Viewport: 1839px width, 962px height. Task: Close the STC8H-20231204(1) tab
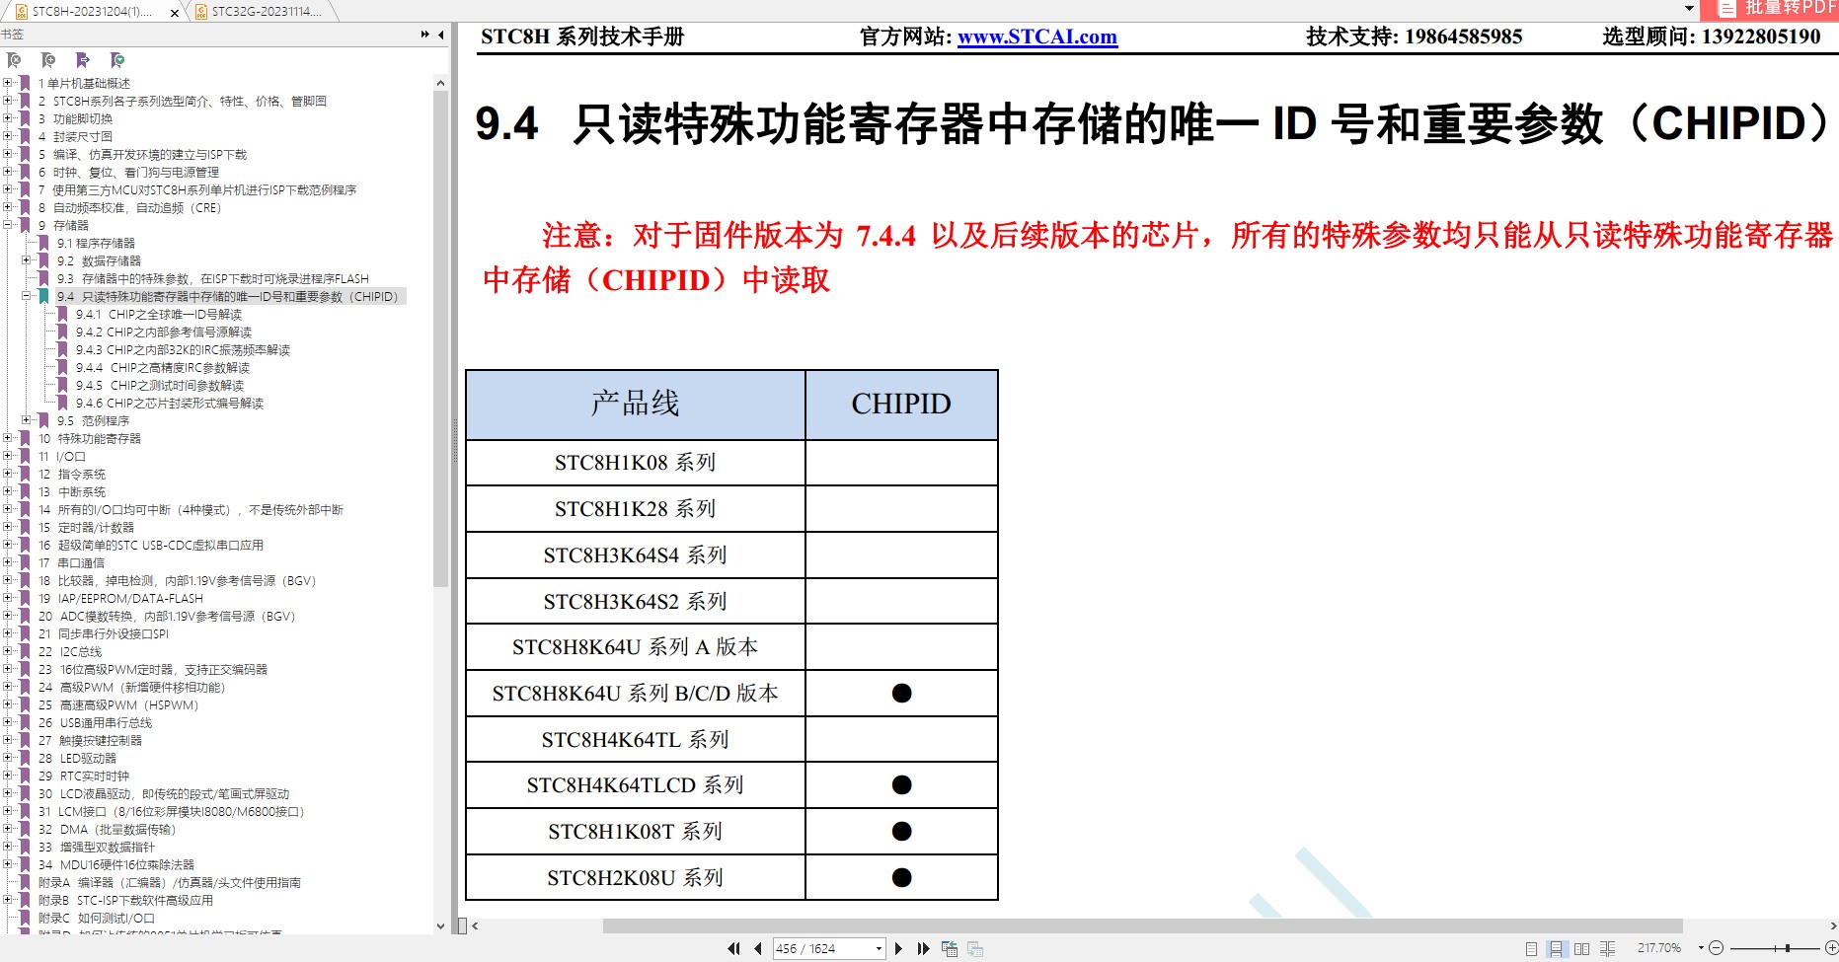pos(175,13)
